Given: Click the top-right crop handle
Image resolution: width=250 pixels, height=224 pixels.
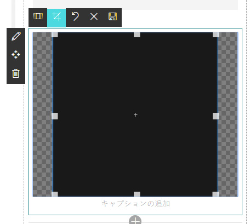Looking at the screenshot, I should (215, 35).
